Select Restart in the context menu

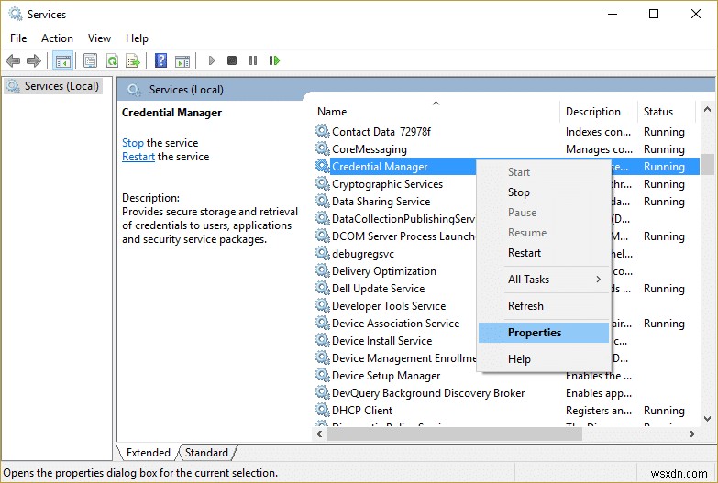(x=525, y=253)
